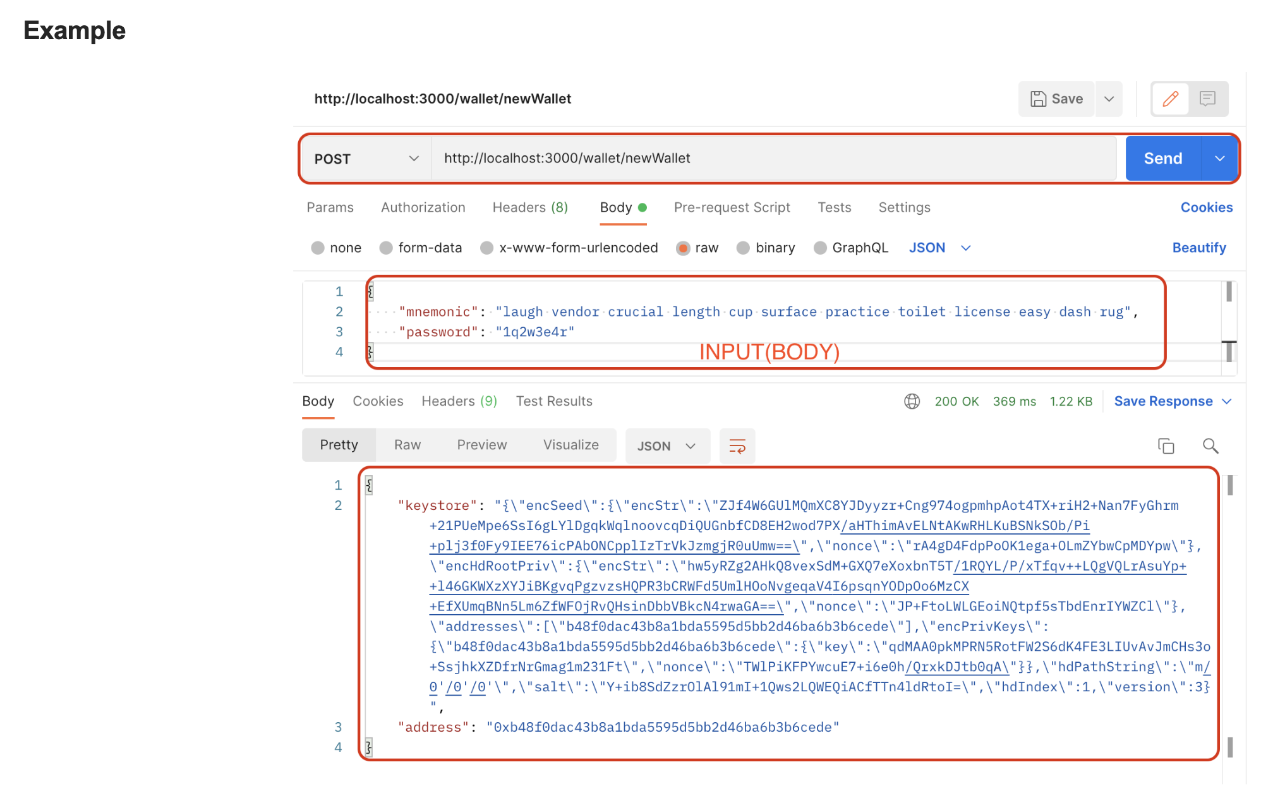This screenshot has height=810, width=1261.
Task: Open the raw body JSON type dropdown
Action: (x=939, y=248)
